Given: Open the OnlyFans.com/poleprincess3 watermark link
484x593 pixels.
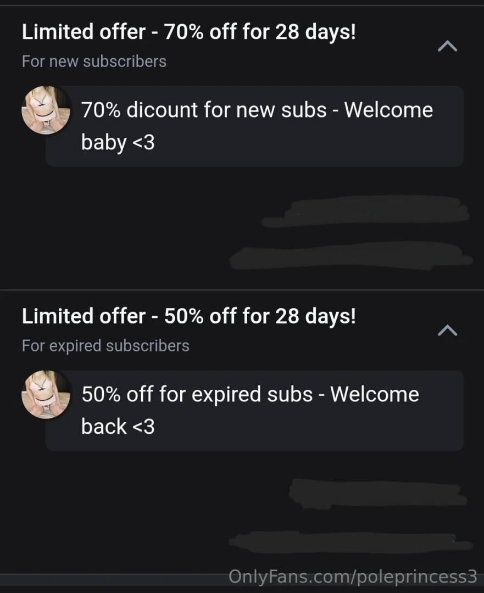Looking at the screenshot, I should (352, 577).
